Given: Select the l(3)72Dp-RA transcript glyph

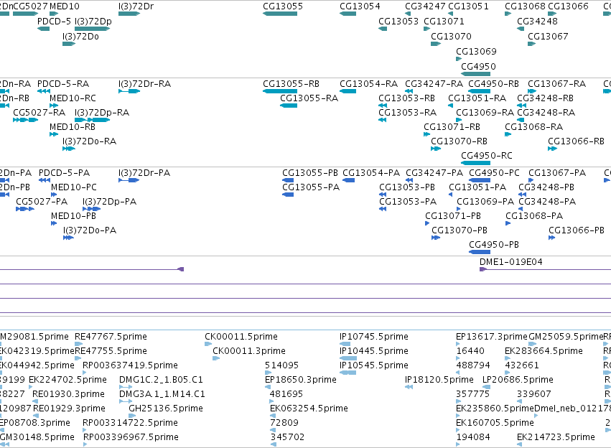Looking at the screenshot, I should [92, 120].
